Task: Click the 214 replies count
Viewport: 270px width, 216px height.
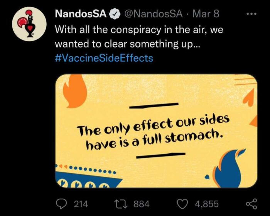Action: pyautogui.click(x=81, y=204)
